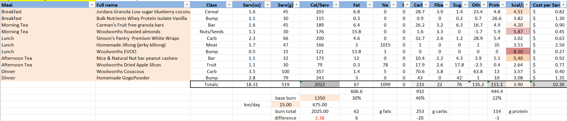
Task: Select the pink 5.87 kcal/g cell
Action: (x=518, y=31)
